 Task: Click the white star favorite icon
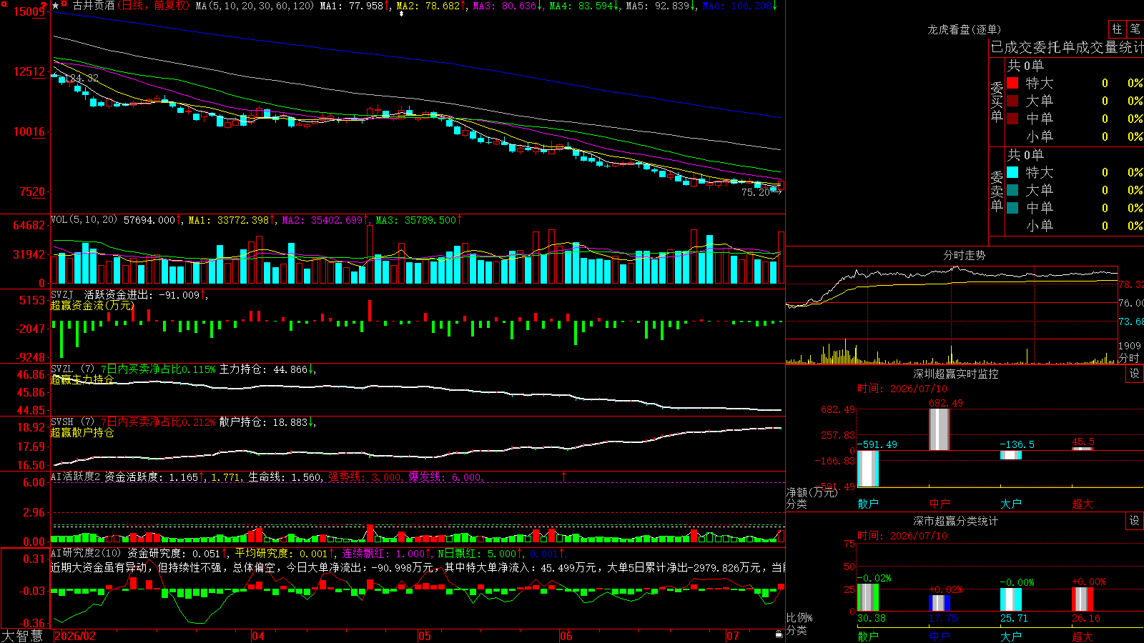coord(56,6)
